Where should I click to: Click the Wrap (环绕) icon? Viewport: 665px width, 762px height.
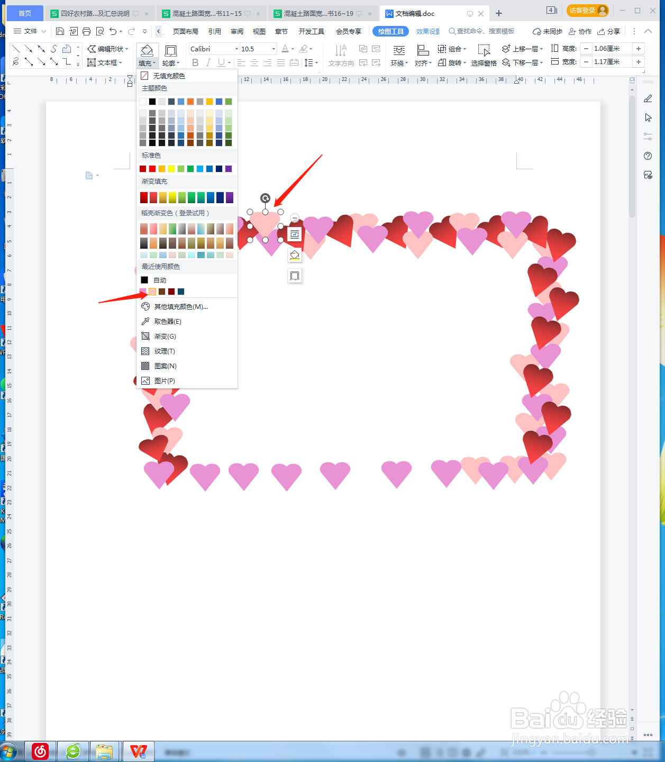click(399, 51)
